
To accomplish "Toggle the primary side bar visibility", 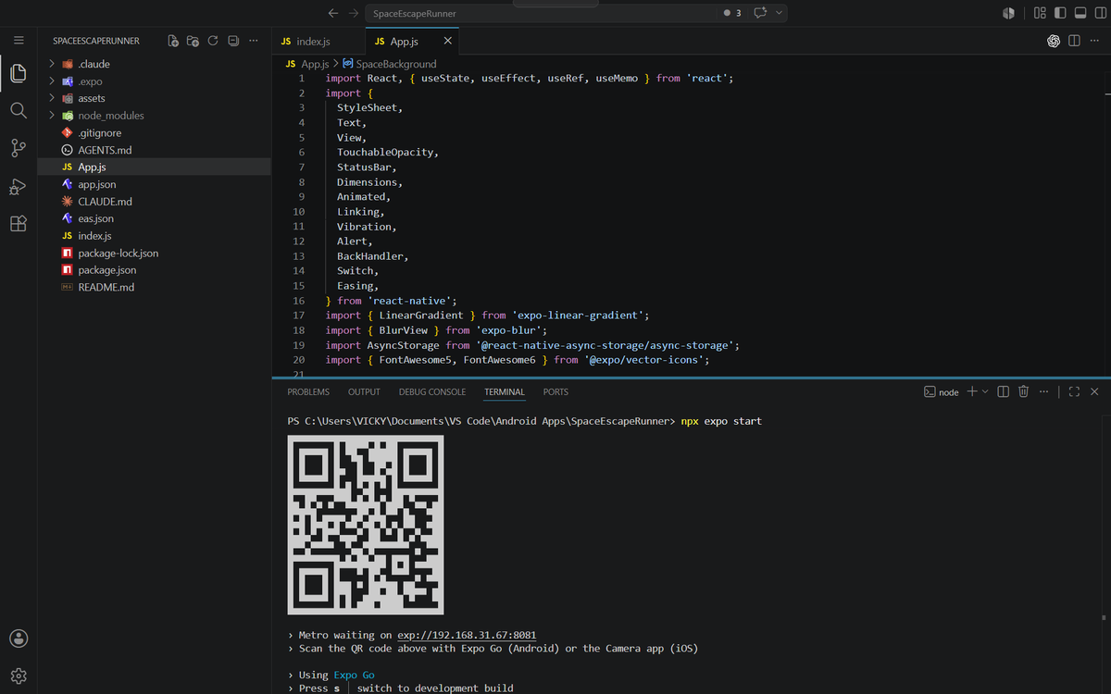I will [1060, 13].
